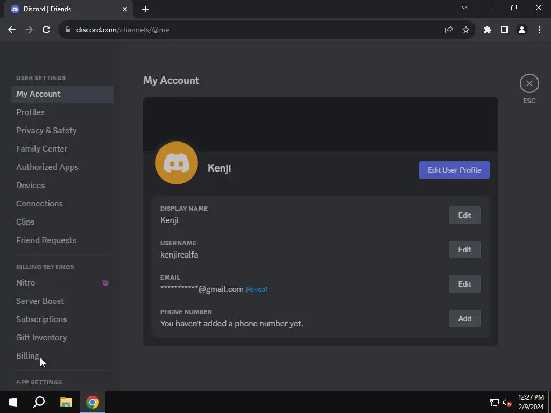Viewport: 551px width, 413px height.
Task: Click the Edit User Profile button
Action: click(454, 170)
